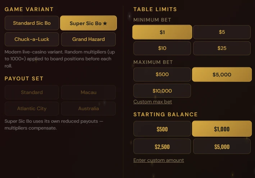Viewport: 255px width, 178px height.
Task: Choose the Standard payout set
Action: [x=32, y=92]
